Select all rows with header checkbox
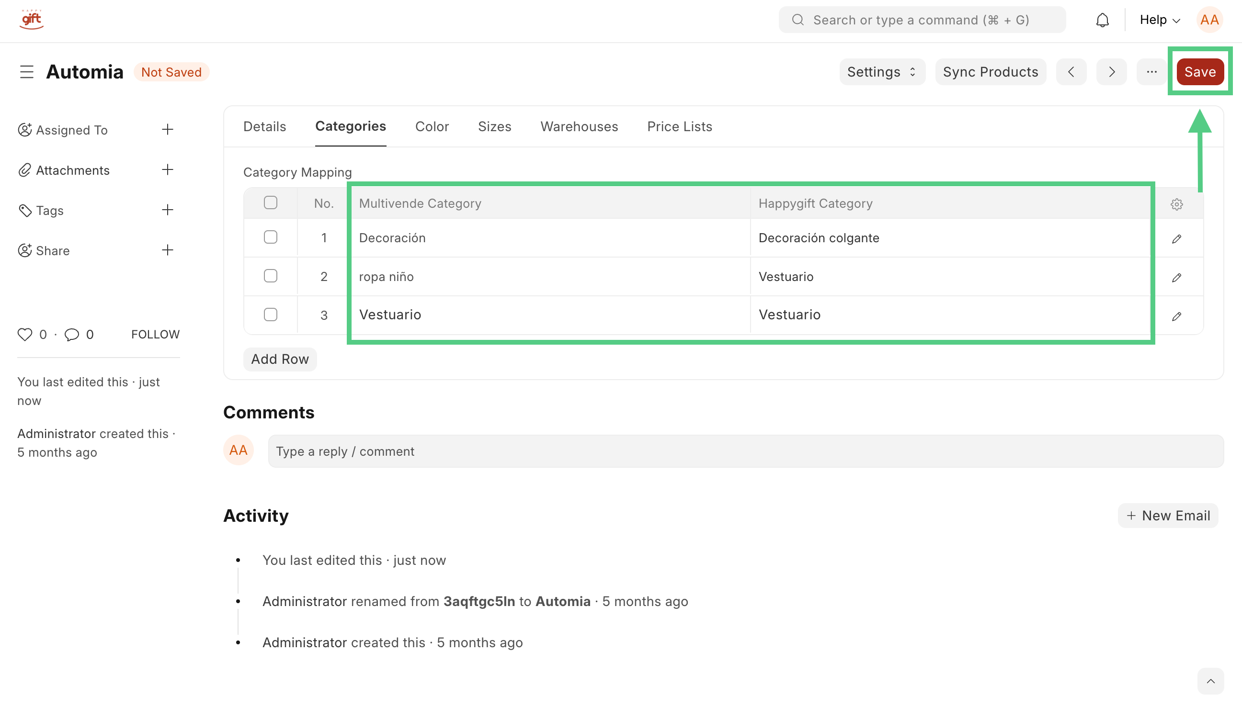This screenshot has width=1242, height=719. coord(271,203)
